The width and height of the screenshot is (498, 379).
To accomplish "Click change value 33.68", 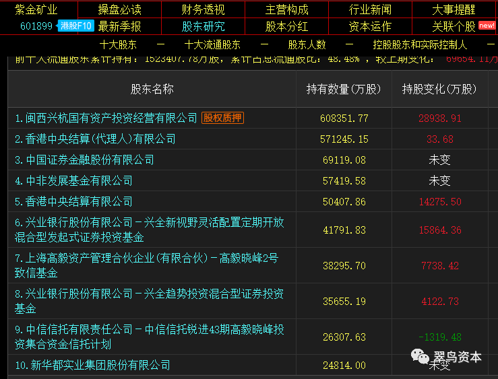I will (x=440, y=139).
